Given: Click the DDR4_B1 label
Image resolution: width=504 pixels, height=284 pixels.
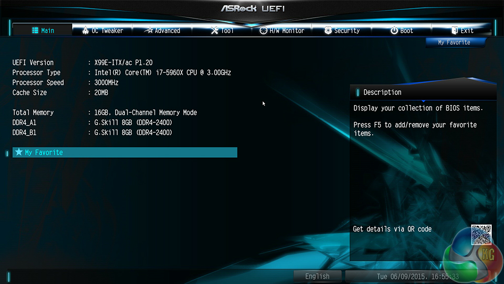Looking at the screenshot, I should (24, 132).
